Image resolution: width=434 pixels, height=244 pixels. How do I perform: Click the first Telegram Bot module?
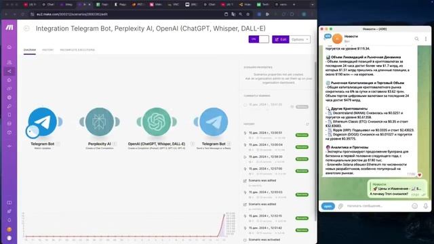(x=42, y=122)
